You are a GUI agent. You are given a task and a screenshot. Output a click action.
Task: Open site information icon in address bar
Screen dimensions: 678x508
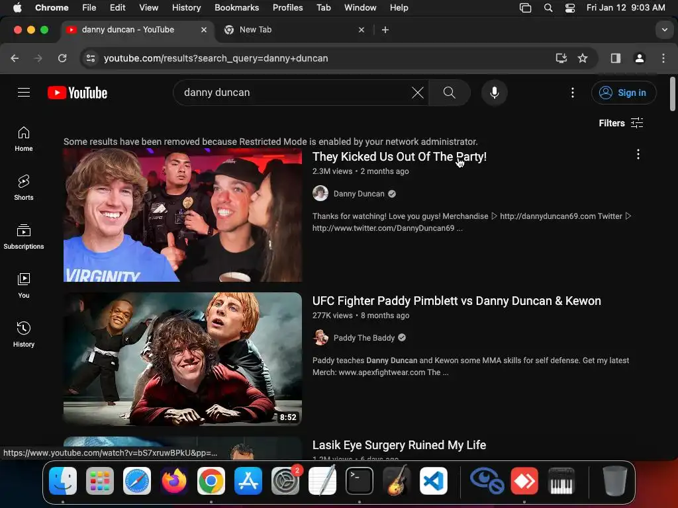click(x=90, y=58)
